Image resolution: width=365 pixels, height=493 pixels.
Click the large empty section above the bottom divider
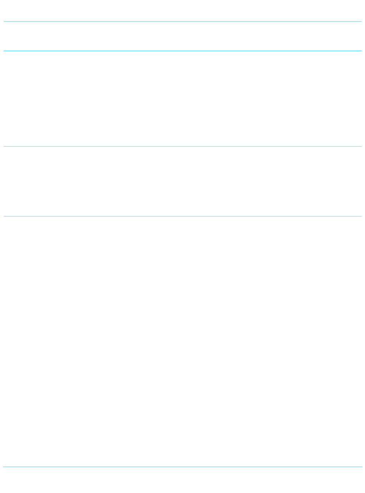pyautogui.click(x=182, y=341)
